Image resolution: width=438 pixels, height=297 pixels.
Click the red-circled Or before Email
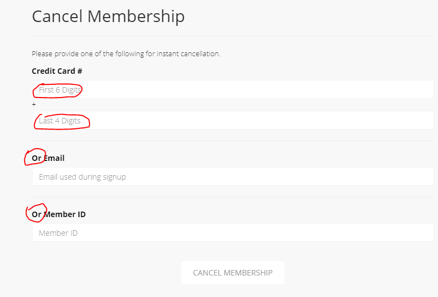[35, 157]
